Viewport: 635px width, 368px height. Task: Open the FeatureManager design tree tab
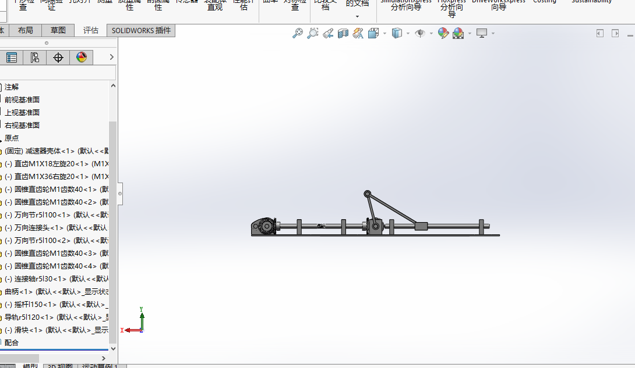point(11,58)
